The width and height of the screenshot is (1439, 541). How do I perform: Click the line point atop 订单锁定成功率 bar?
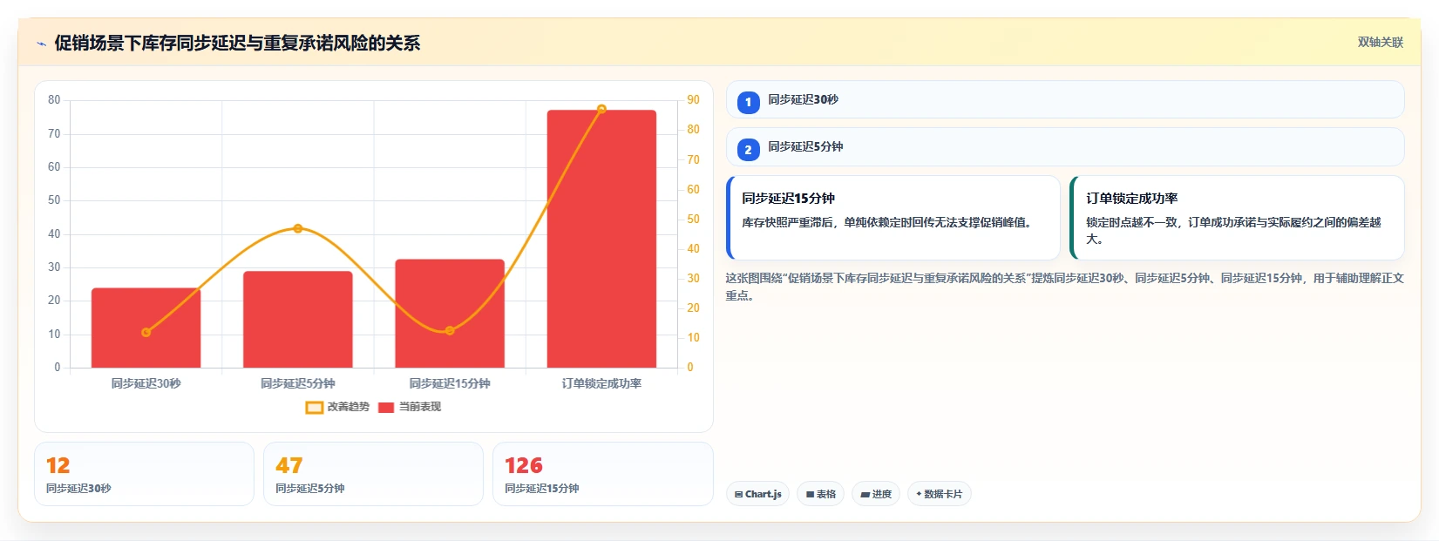(x=601, y=109)
